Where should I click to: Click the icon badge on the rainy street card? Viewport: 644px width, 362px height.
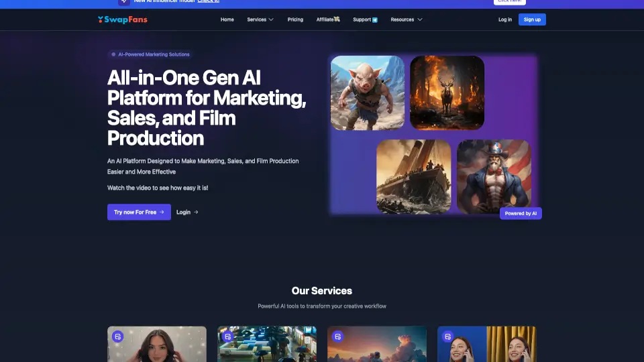click(x=228, y=337)
